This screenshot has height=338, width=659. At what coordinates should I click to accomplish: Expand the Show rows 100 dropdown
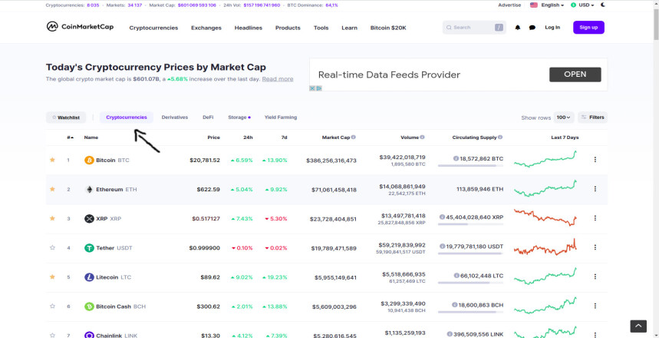[564, 118]
